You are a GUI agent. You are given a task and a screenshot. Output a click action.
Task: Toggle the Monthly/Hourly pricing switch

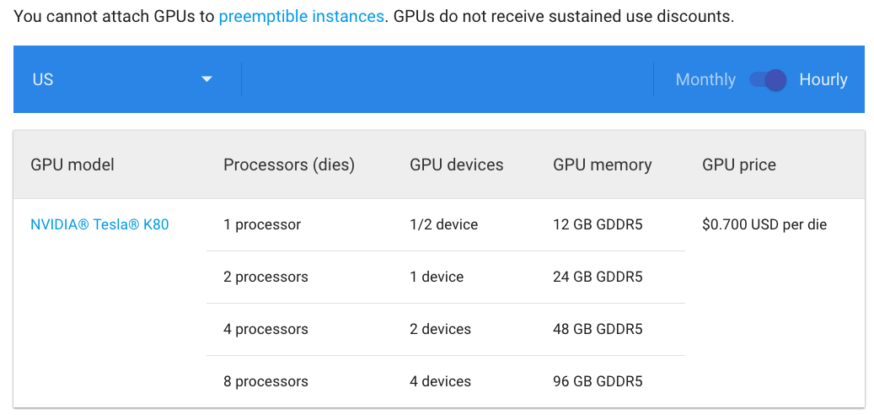click(x=768, y=80)
